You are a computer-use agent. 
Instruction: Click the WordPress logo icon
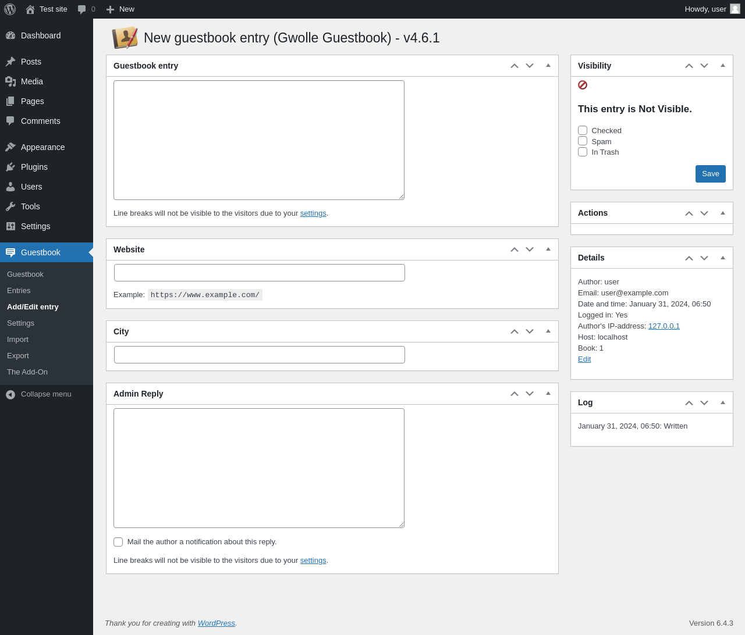tap(10, 9)
